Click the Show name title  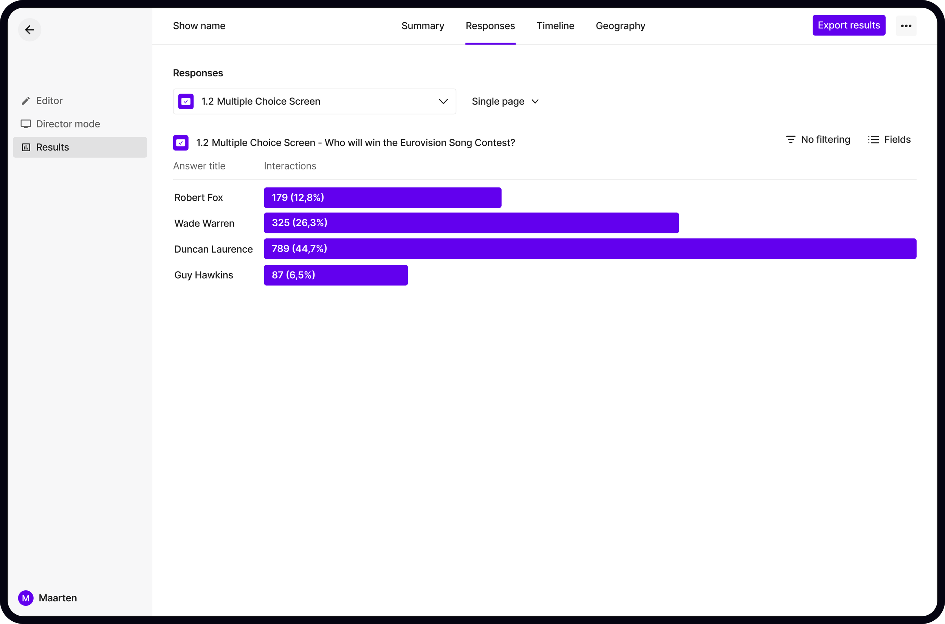[199, 26]
